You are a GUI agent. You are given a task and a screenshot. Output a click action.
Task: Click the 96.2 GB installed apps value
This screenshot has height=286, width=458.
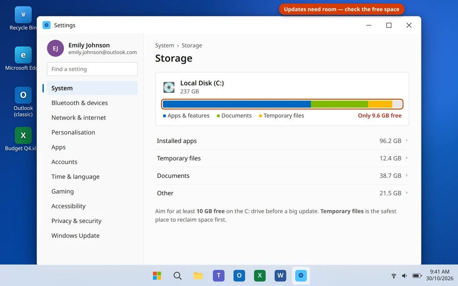point(390,141)
